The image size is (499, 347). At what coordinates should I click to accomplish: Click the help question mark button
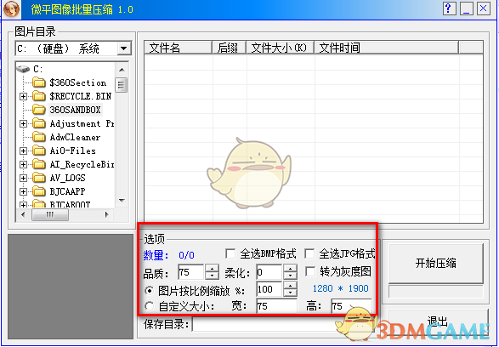pos(449,9)
